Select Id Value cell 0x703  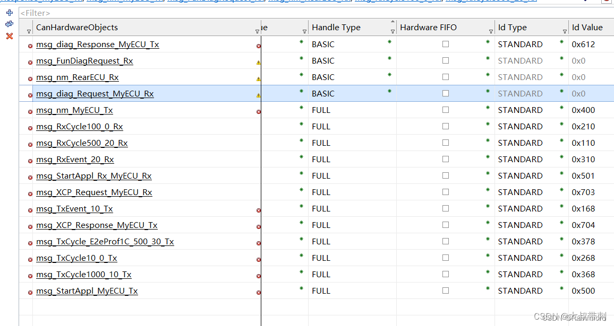pyautogui.click(x=583, y=192)
